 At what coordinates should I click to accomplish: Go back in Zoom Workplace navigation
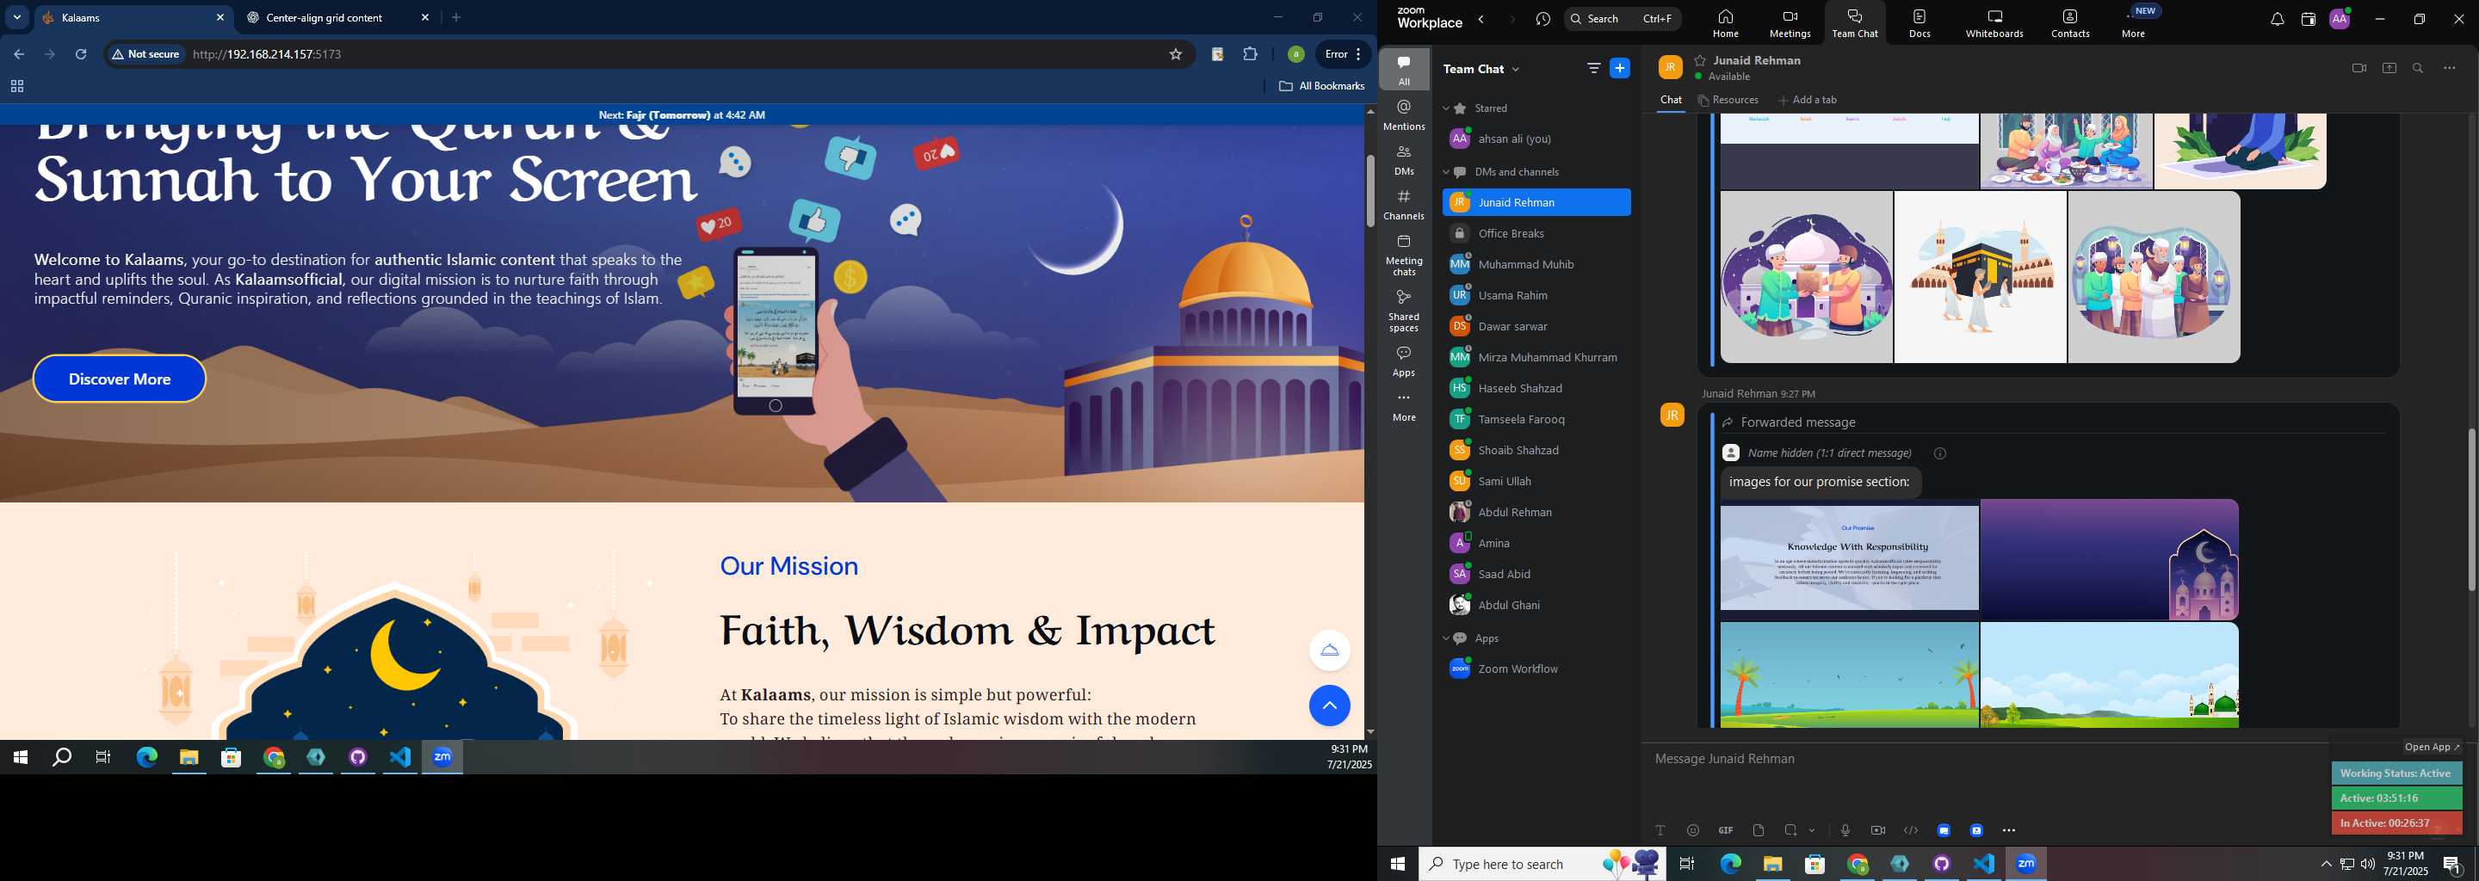tap(1482, 19)
